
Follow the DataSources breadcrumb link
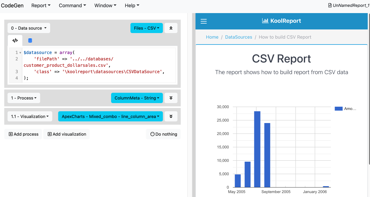[239, 37]
